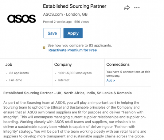Click the 83 applicants bullet item

pos(19,73)
